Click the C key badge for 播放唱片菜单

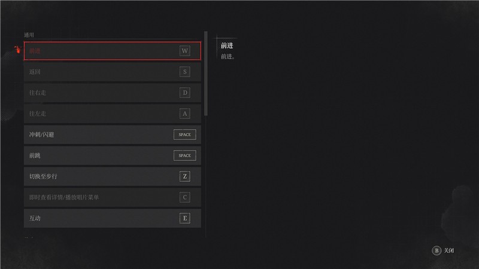[x=185, y=197]
